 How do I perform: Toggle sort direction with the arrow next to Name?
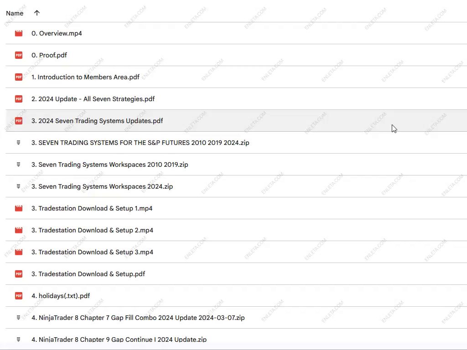(37, 13)
